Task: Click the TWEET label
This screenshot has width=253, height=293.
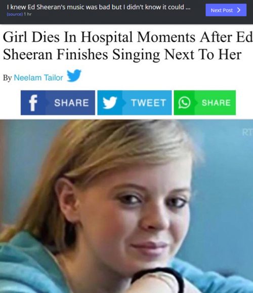Action: 149,103
